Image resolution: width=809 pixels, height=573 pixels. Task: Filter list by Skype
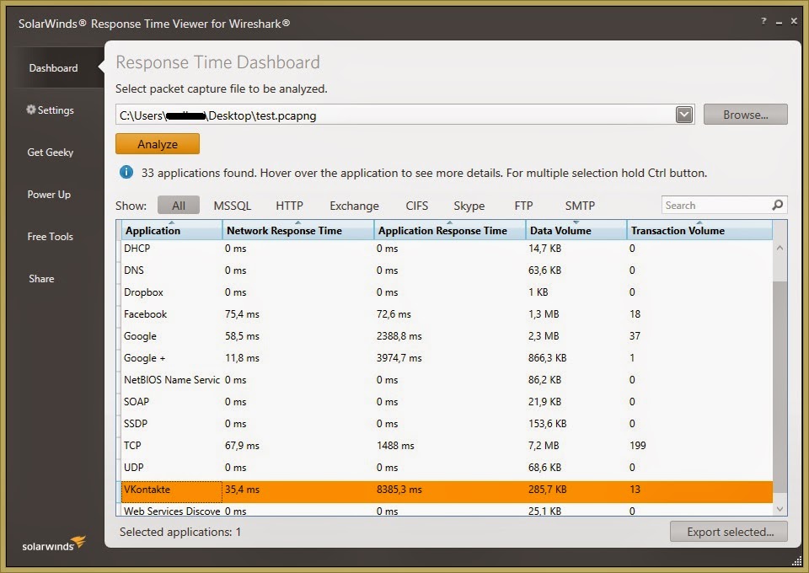tap(469, 206)
